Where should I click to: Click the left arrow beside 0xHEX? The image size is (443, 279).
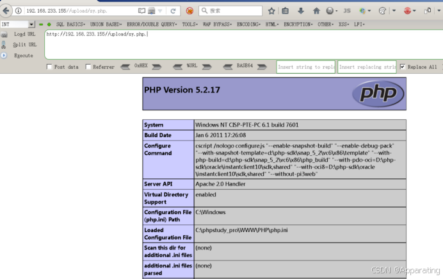pyautogui.click(x=125, y=67)
